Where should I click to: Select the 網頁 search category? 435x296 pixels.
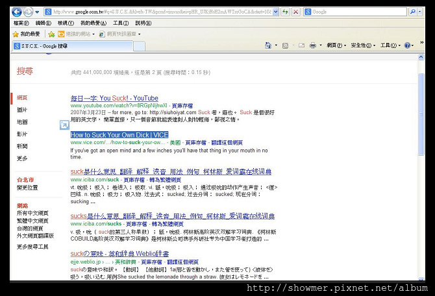(x=22, y=97)
